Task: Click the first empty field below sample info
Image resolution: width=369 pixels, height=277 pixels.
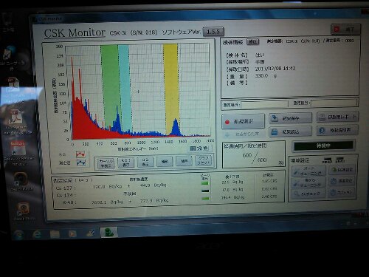Action: (x=264, y=104)
